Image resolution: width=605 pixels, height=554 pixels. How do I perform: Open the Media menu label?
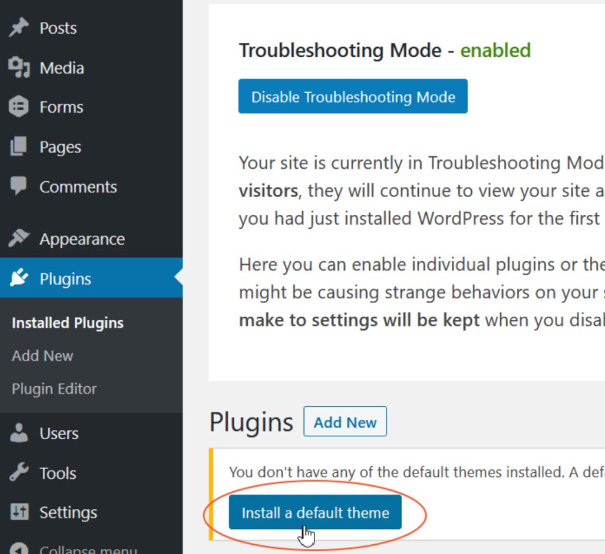(62, 68)
